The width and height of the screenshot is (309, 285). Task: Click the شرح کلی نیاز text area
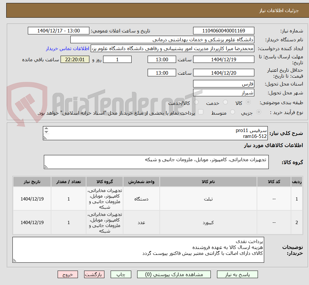(155, 133)
